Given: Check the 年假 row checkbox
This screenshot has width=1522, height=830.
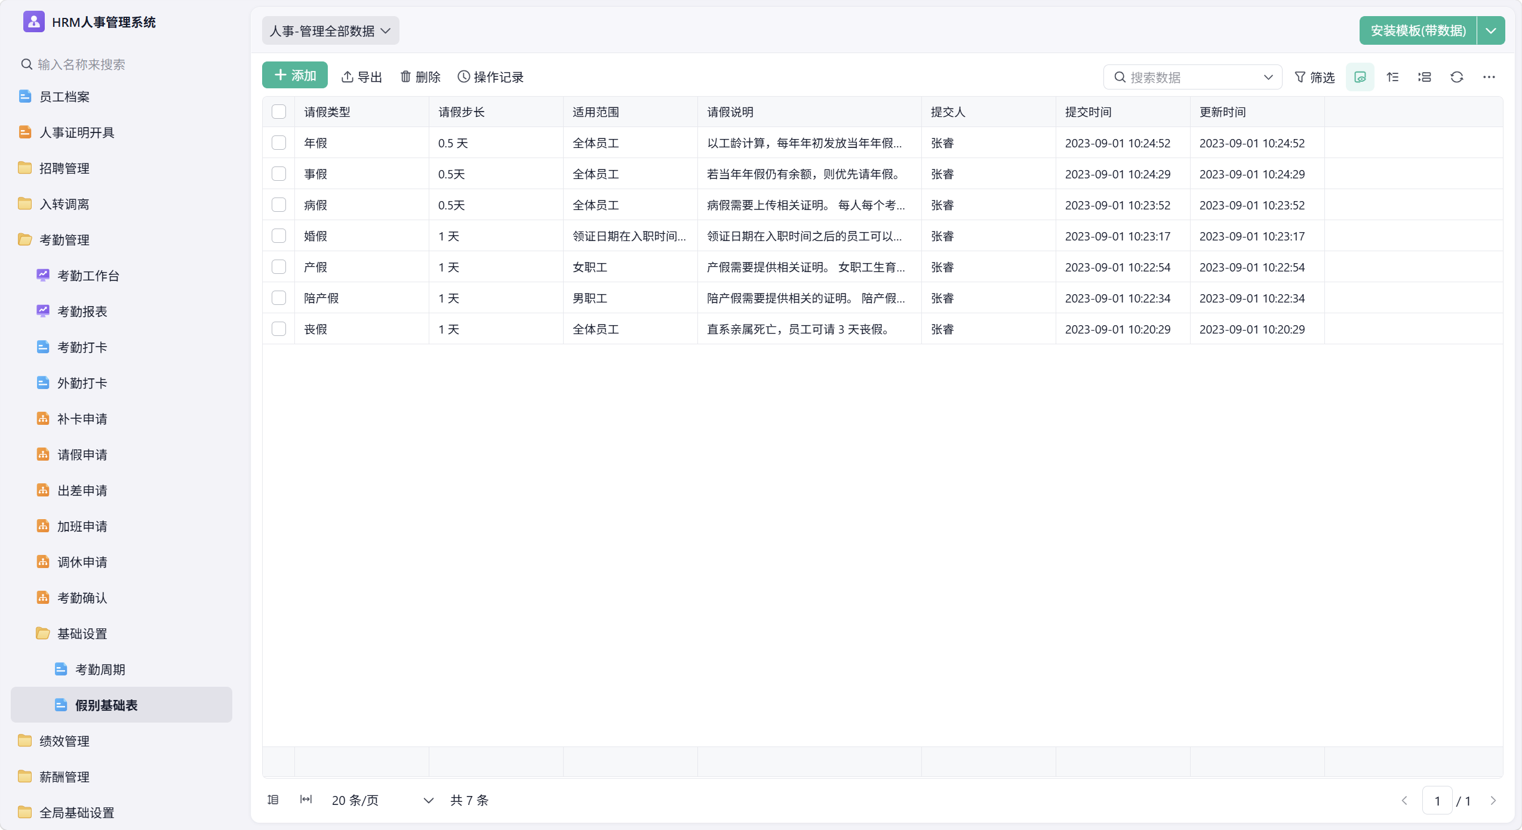Looking at the screenshot, I should click(279, 143).
